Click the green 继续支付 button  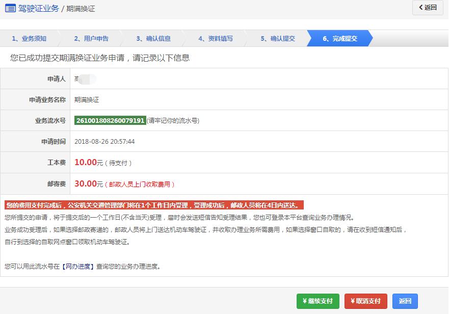click(x=317, y=301)
